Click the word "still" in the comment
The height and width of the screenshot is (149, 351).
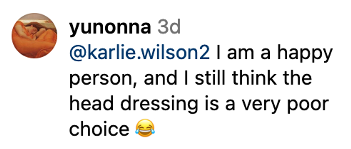coord(208,78)
